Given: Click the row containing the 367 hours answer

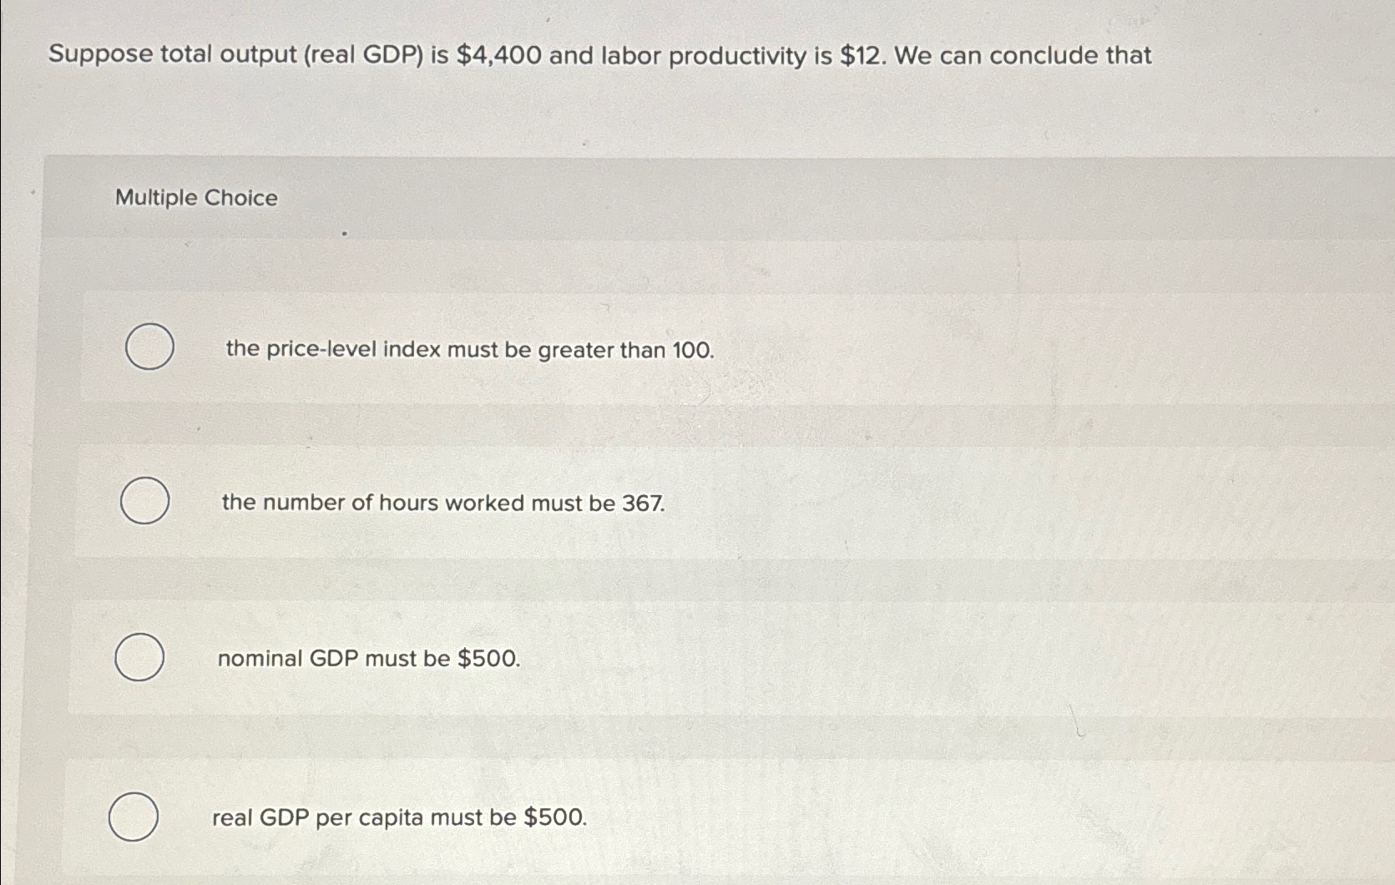Looking at the screenshot, I should coord(584,502).
